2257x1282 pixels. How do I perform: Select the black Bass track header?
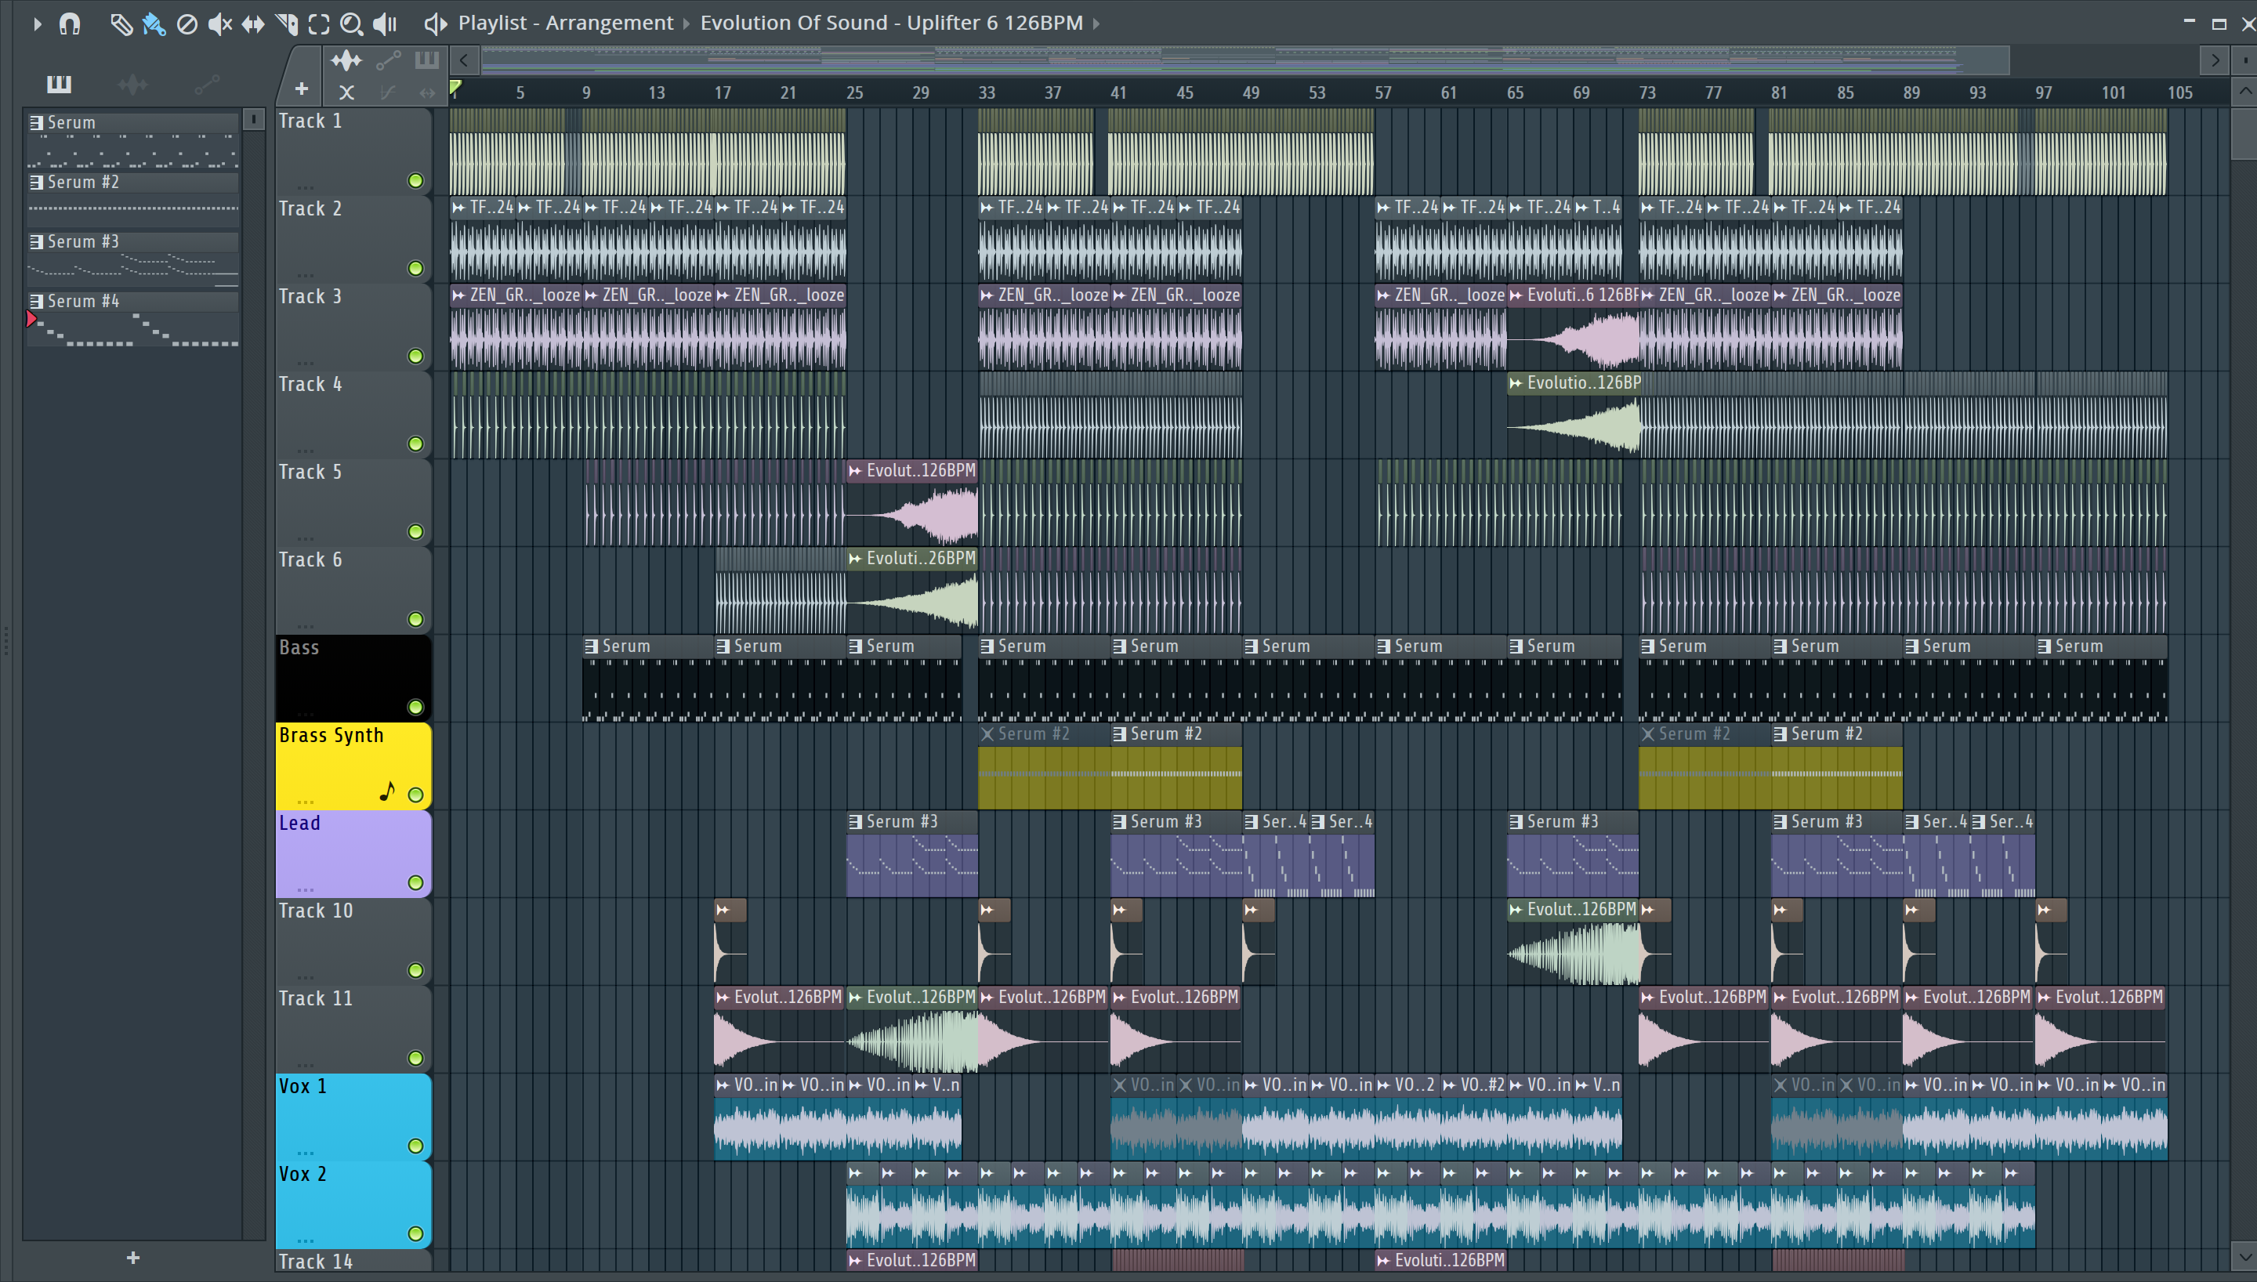(x=353, y=678)
